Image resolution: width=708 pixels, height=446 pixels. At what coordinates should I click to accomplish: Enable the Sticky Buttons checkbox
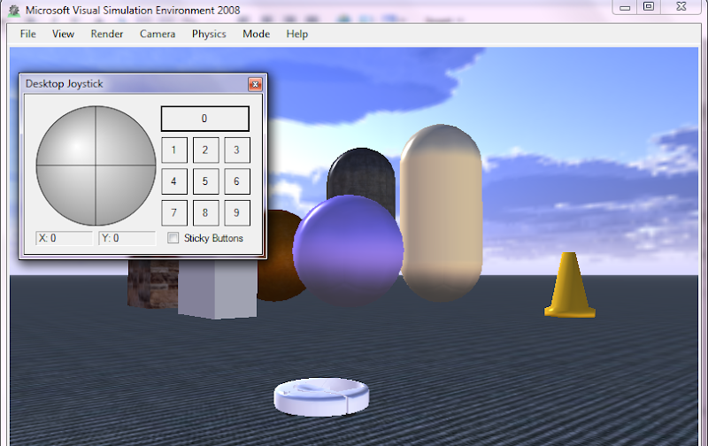click(x=173, y=238)
